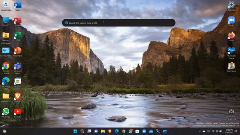
Task: Open the clock and date 12:32 PM
Action: 229,131
